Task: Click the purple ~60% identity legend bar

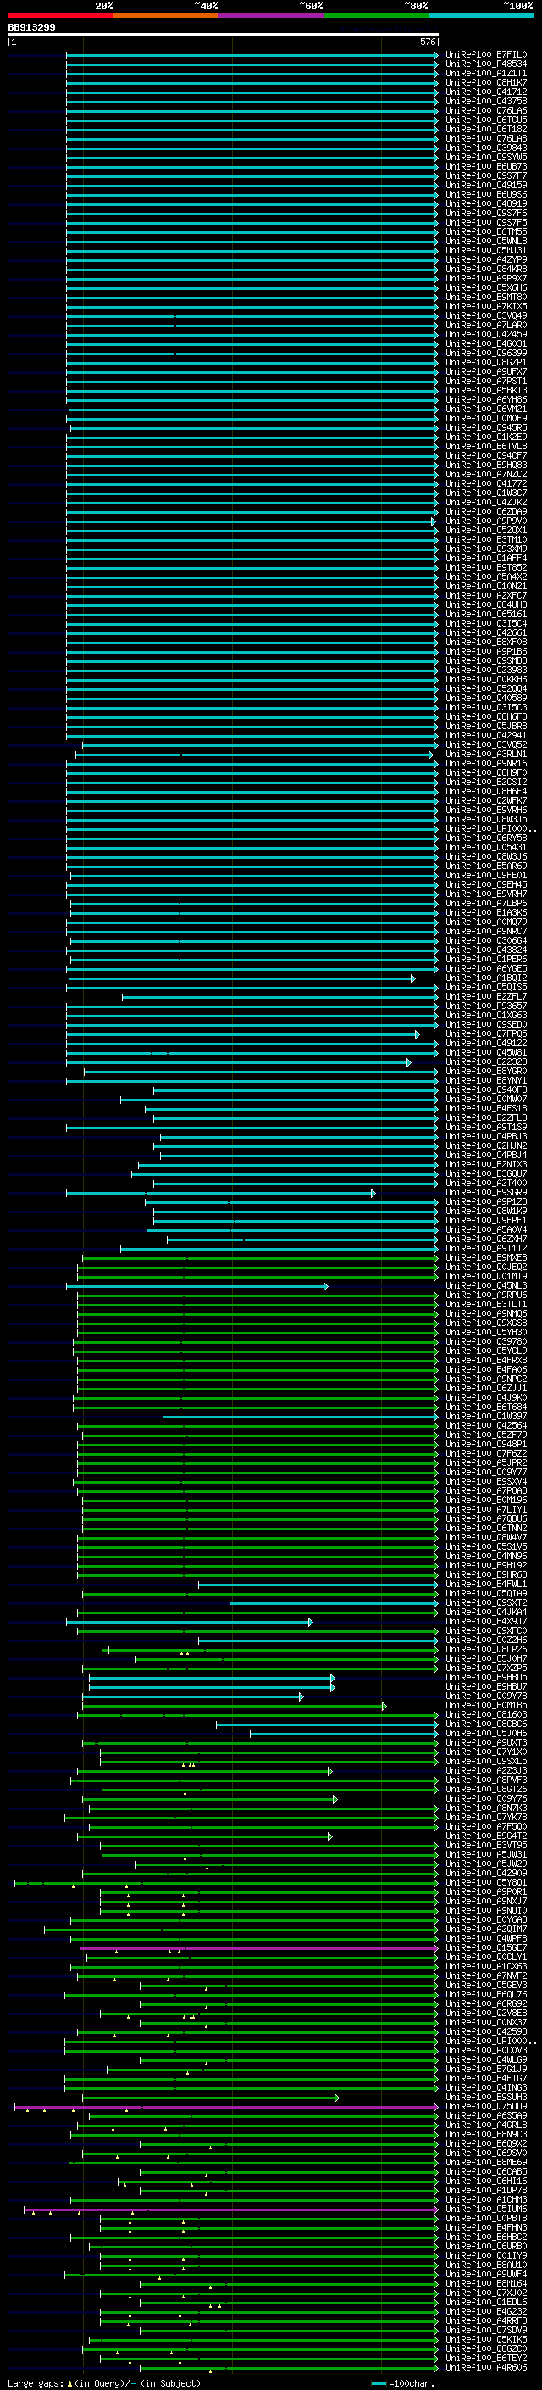Action: (270, 15)
